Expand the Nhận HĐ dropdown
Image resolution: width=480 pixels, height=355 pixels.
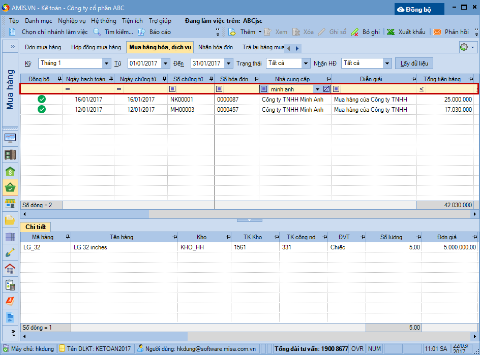[x=387, y=63]
